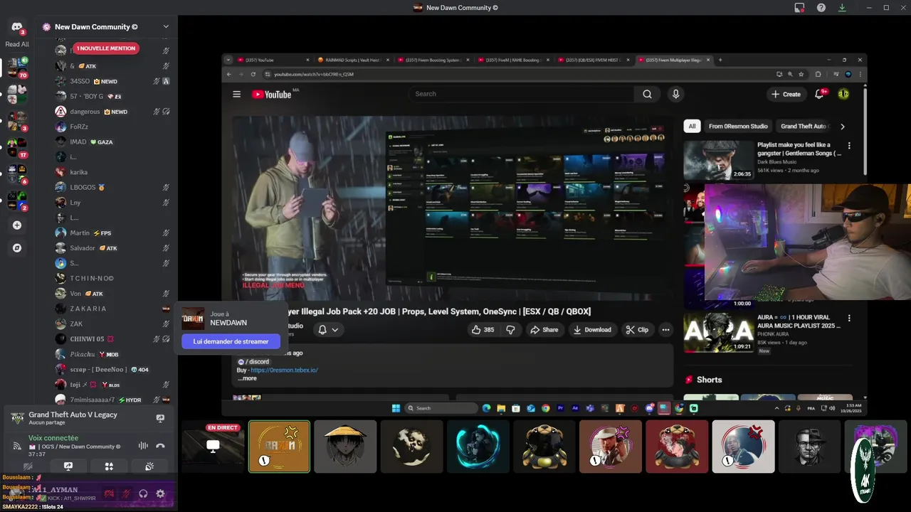Open the EN DIRECT live stream tile

pyautogui.click(x=213, y=447)
